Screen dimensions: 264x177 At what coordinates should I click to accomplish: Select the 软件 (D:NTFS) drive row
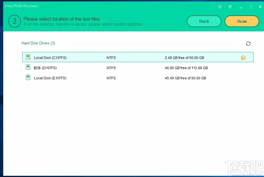coord(138,68)
